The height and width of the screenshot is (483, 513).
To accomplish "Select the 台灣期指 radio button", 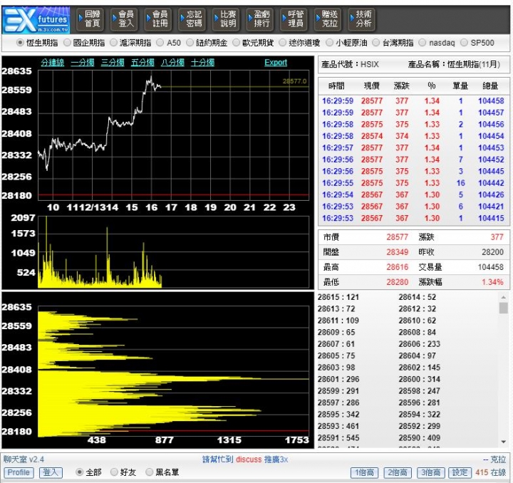I will (x=376, y=43).
